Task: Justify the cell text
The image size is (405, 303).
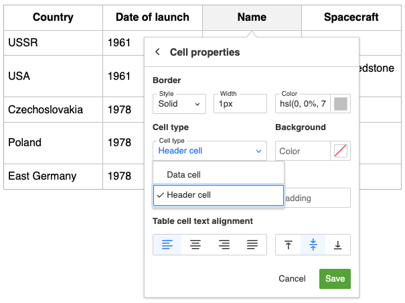Action: click(252, 245)
